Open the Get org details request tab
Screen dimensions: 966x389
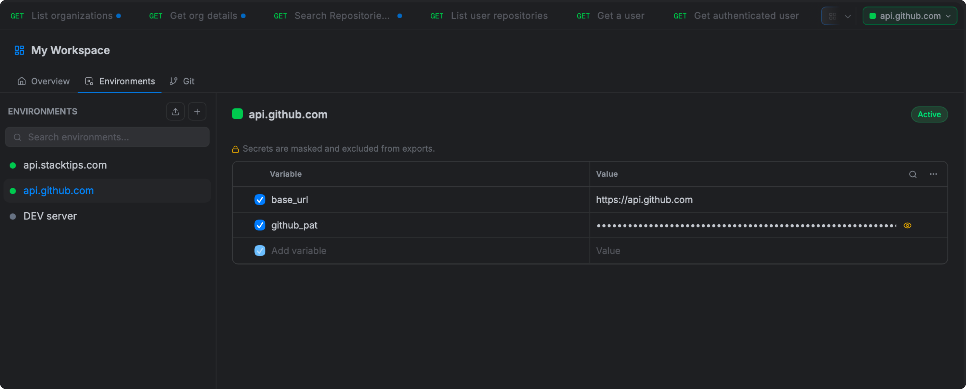click(197, 16)
